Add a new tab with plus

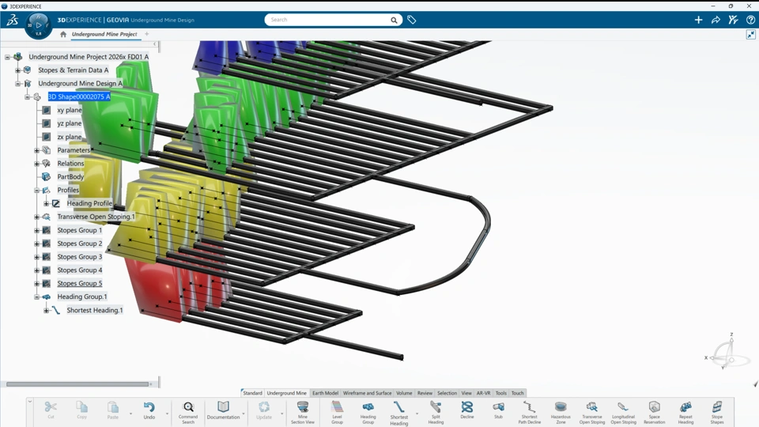(x=147, y=34)
